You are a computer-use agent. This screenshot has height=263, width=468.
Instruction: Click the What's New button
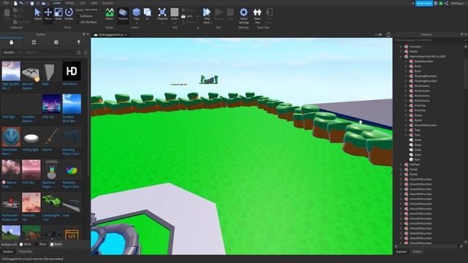pos(424,3)
